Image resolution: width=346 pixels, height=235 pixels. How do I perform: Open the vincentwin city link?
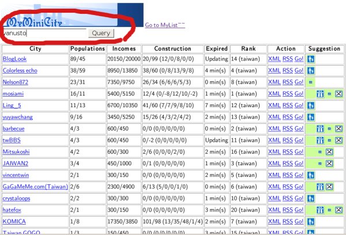coord(16,175)
